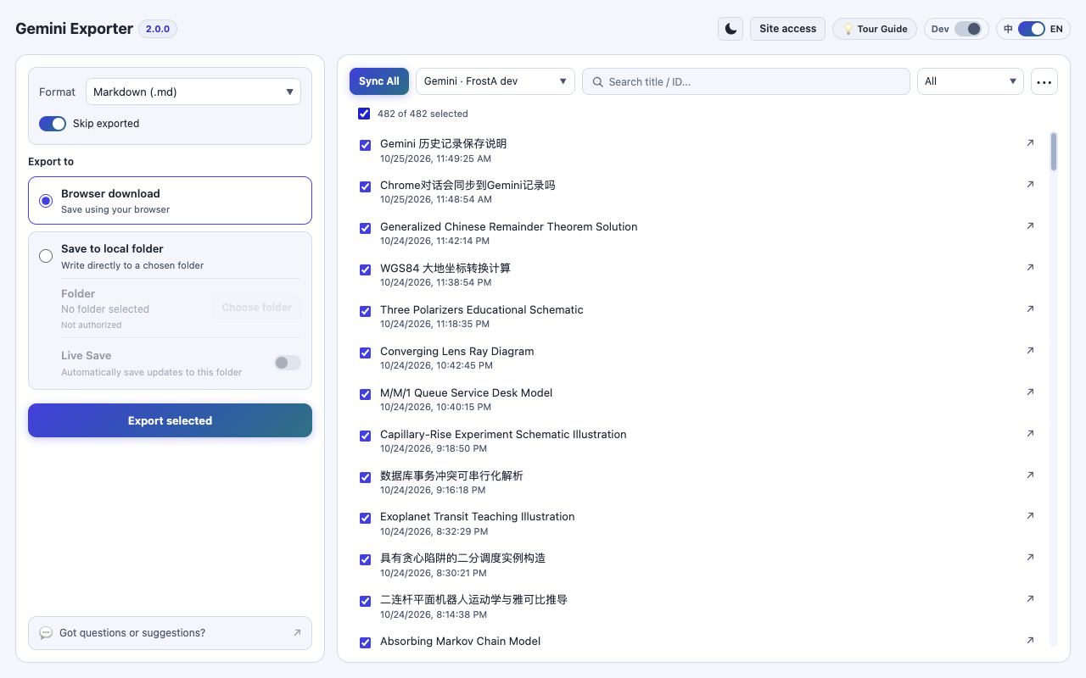Click the Search title / ID field
The height and width of the screenshot is (678, 1086).
tap(746, 81)
